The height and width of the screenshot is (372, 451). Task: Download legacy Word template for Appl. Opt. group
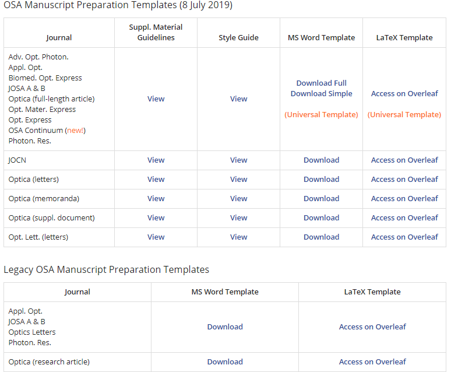[x=225, y=327]
